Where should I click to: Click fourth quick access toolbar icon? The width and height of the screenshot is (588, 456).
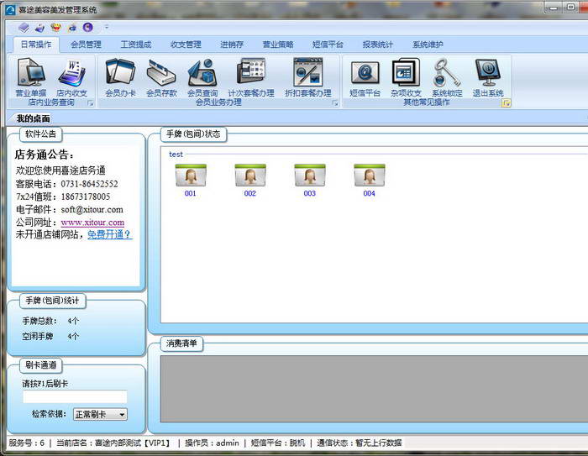[x=72, y=28]
